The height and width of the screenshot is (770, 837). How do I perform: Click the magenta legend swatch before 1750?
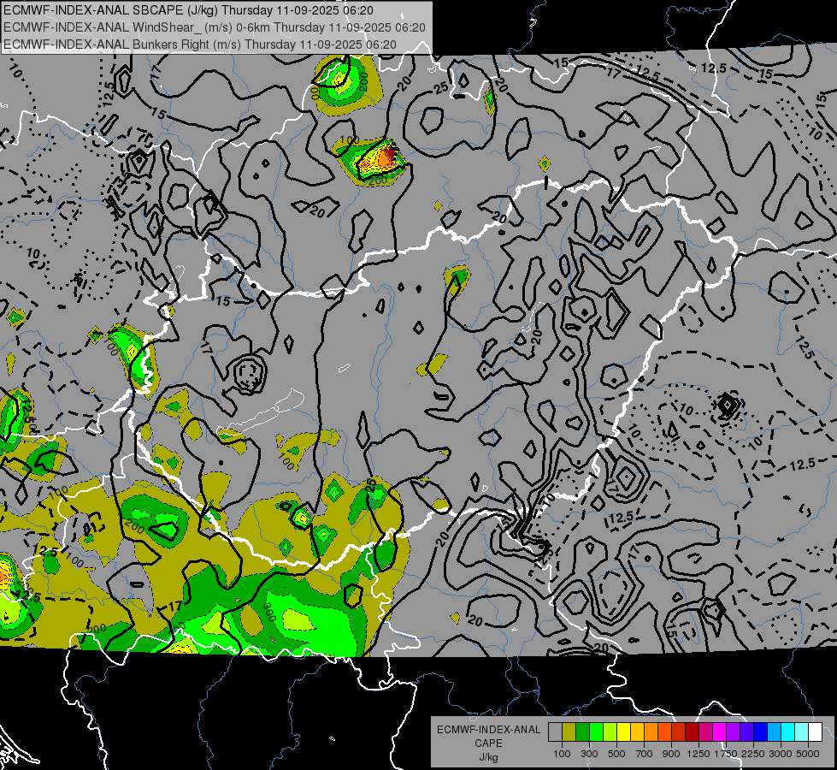(x=719, y=732)
